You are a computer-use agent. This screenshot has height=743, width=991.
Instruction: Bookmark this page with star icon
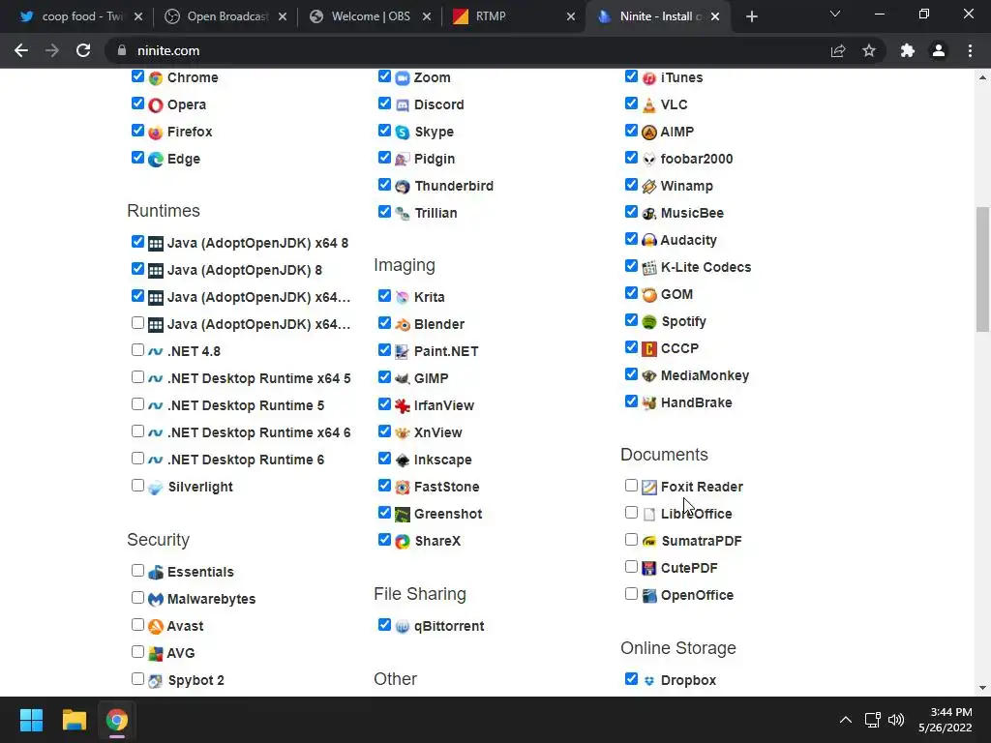869,50
